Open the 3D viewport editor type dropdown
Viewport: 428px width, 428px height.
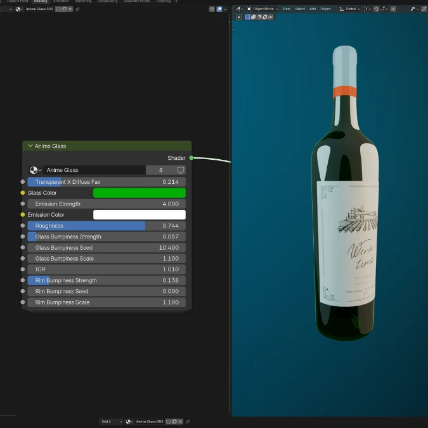point(239,9)
